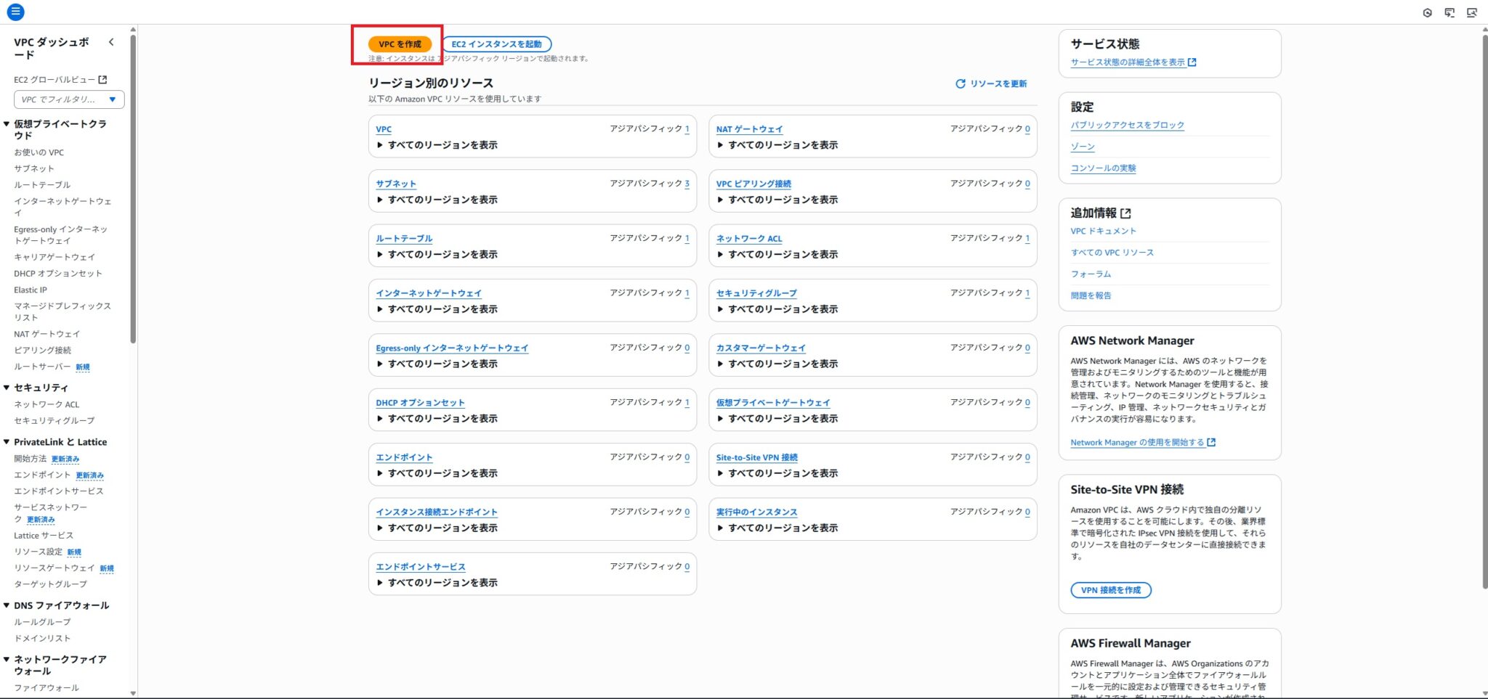
Task: Collapse the PrivateLink と Lattice sidebar section
Action: click(x=7, y=442)
